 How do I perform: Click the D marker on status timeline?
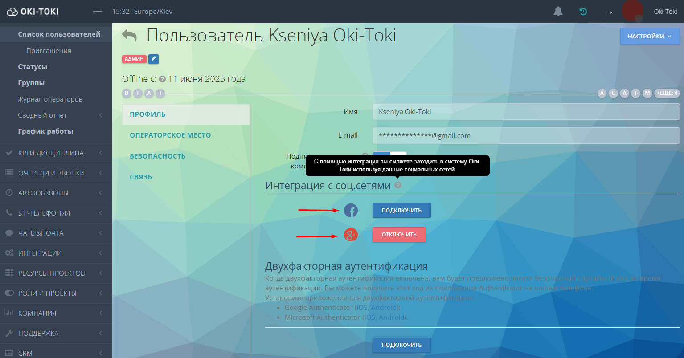pos(127,93)
